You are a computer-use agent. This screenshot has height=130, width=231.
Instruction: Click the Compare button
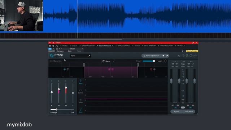click(60, 51)
